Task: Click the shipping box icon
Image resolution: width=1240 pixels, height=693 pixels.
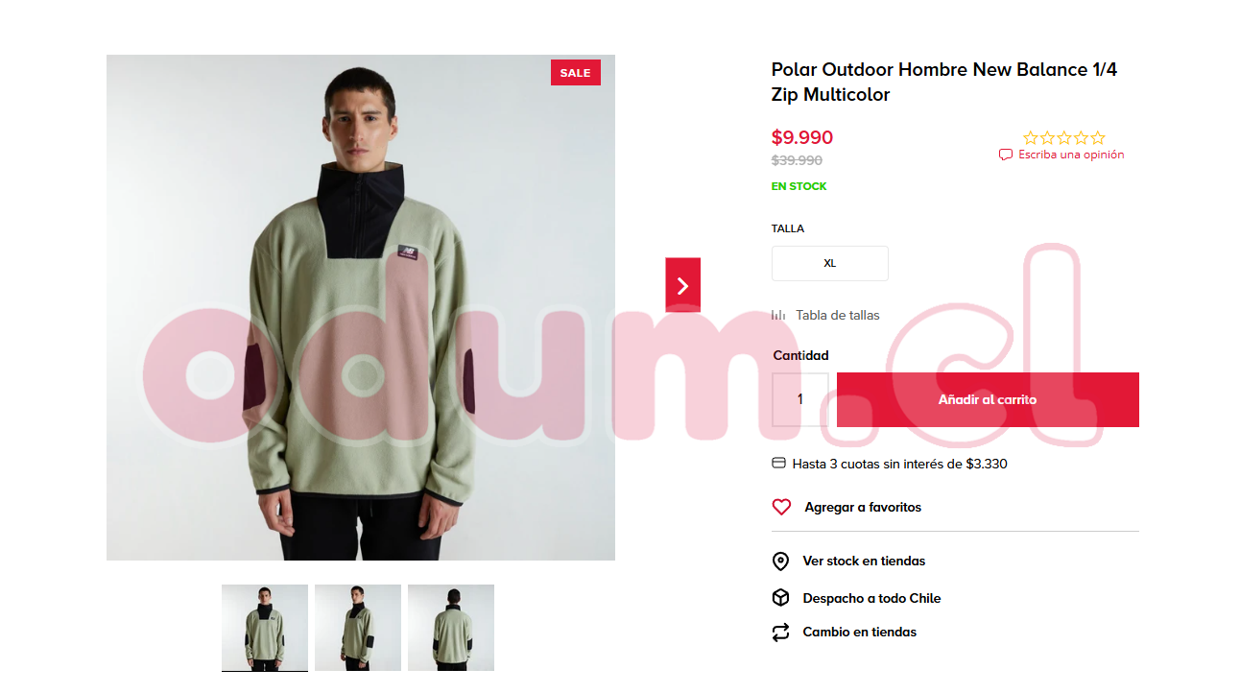Action: point(780,598)
